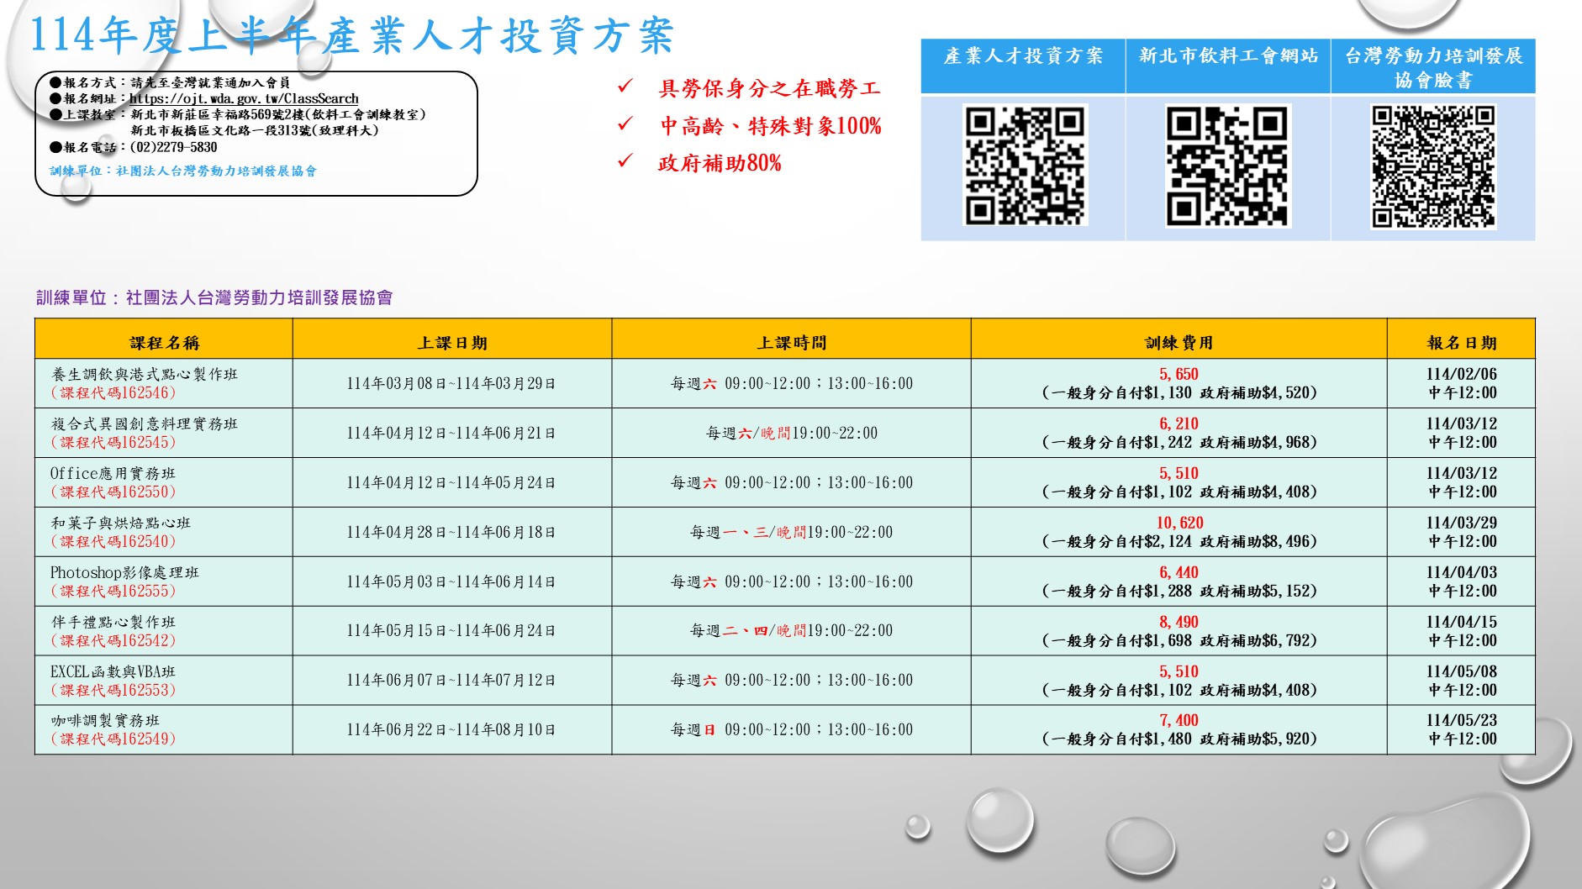Click the 咖啡調製實務班 date range cell
Screen dimensions: 1582x889
click(451, 730)
